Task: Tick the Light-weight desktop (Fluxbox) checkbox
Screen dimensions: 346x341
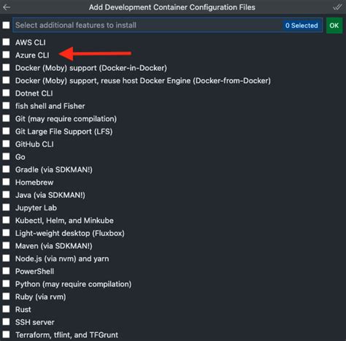Action: 6,233
